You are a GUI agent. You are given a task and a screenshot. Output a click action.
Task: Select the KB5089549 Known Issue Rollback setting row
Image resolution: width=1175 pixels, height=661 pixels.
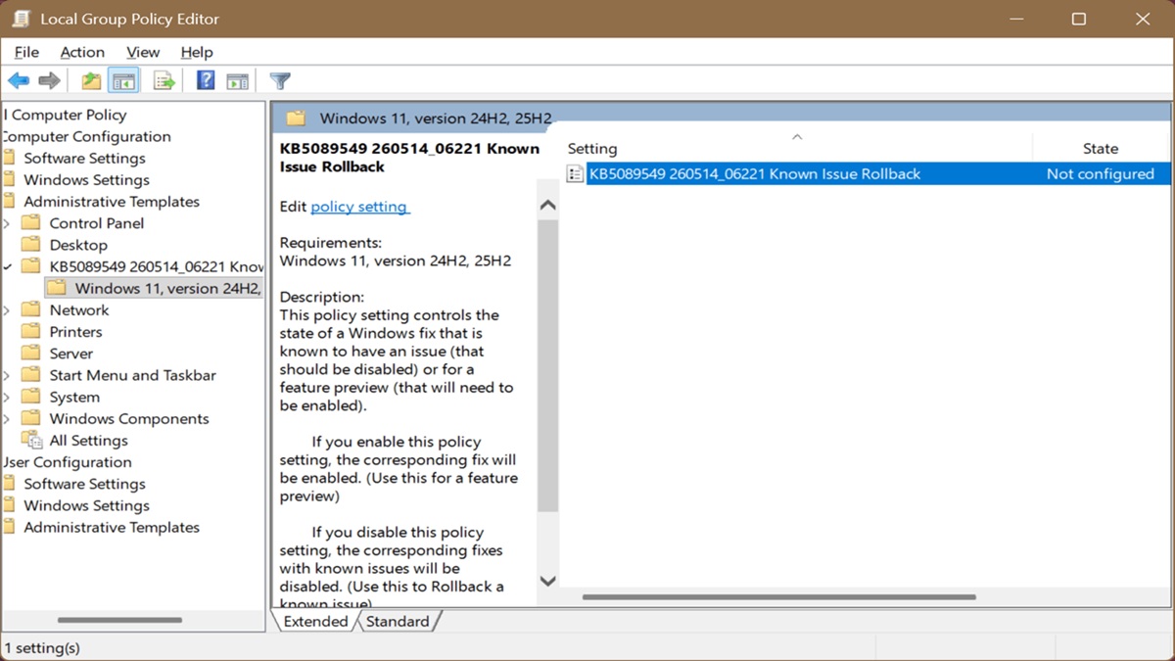[x=867, y=174]
